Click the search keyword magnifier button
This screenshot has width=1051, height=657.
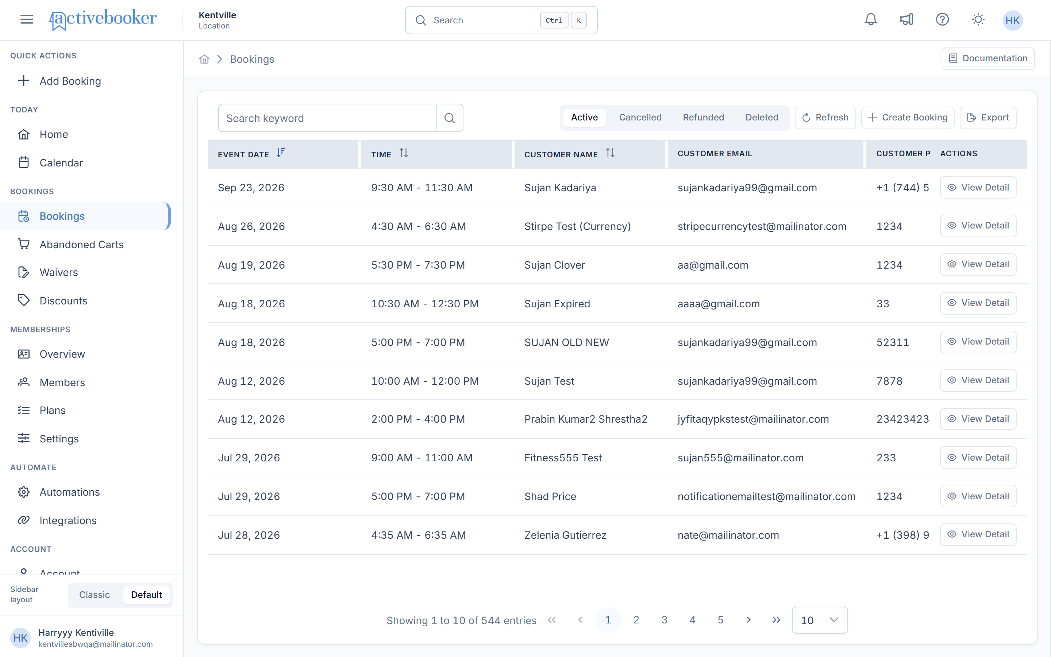tap(450, 118)
